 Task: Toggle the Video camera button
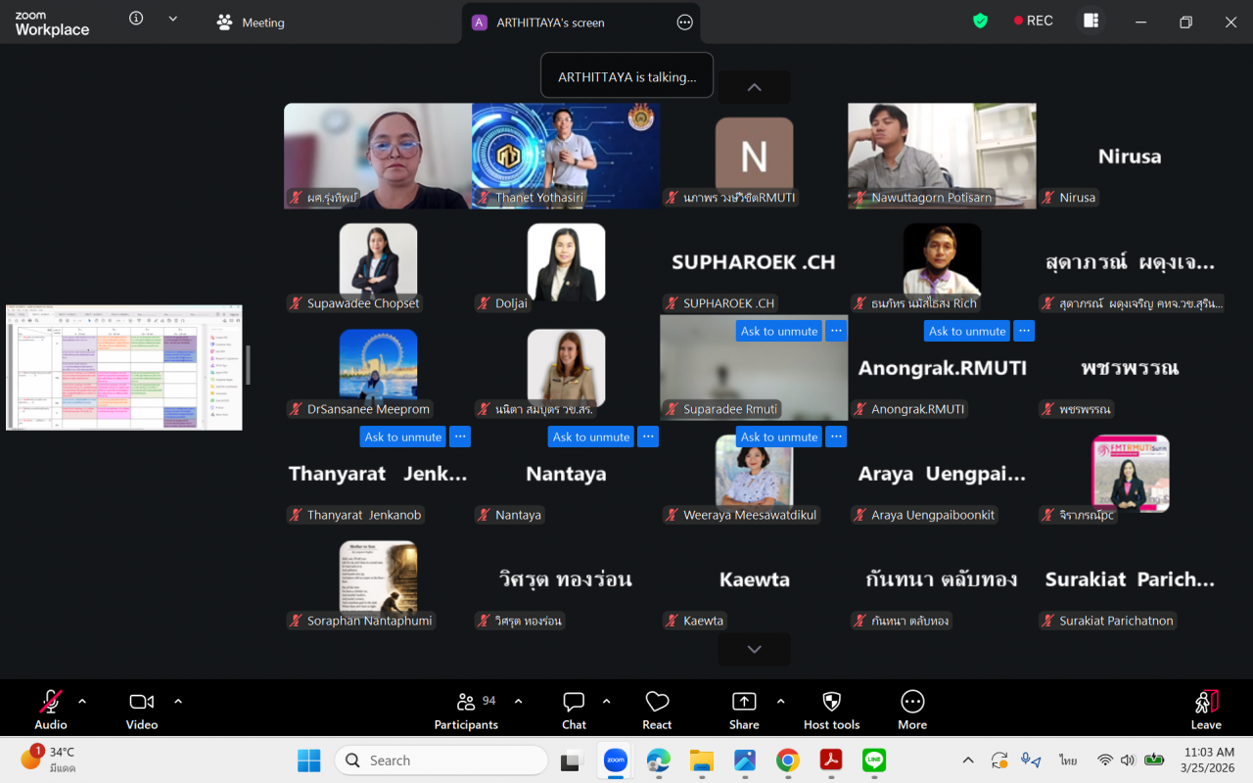point(142,710)
